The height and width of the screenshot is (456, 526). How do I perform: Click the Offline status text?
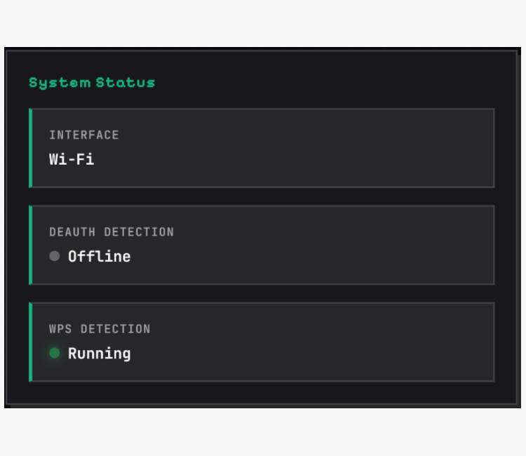99,257
